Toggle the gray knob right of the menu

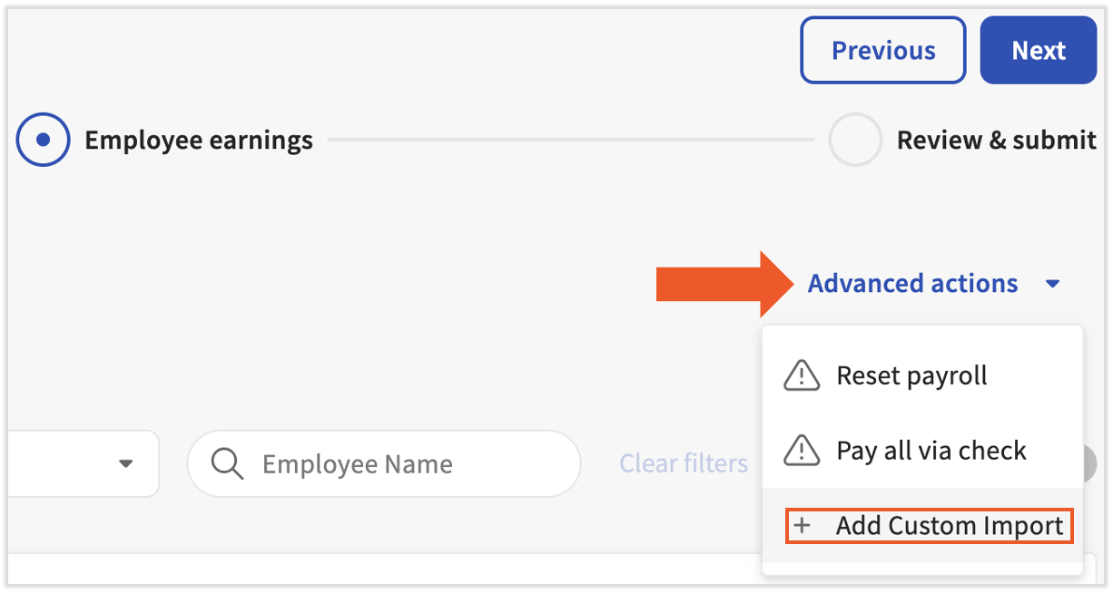(x=1090, y=464)
